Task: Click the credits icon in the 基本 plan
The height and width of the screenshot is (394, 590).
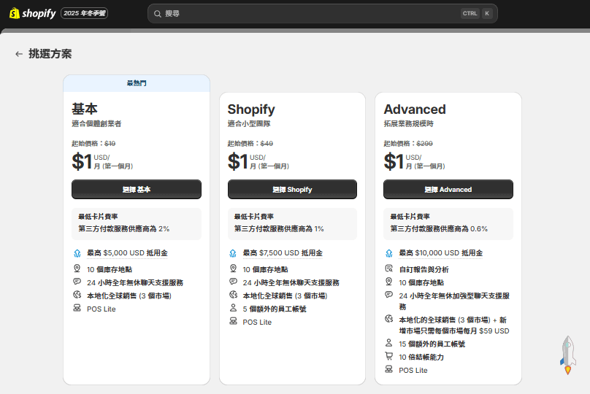Action: click(77, 253)
